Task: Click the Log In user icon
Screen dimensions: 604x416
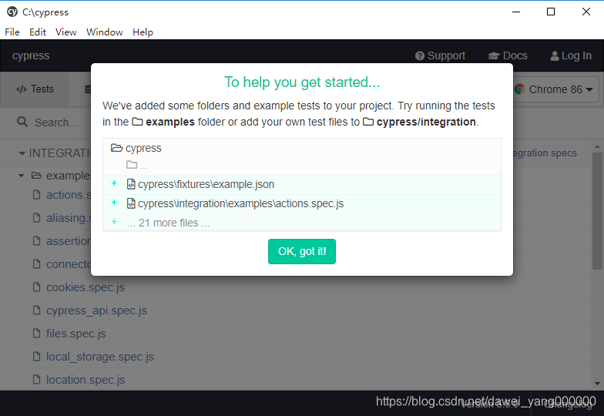Action: 555,56
